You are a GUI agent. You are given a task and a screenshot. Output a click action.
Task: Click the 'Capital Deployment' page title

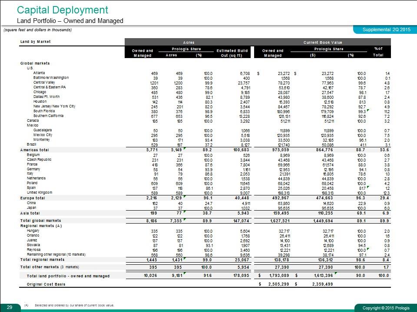[63, 10]
